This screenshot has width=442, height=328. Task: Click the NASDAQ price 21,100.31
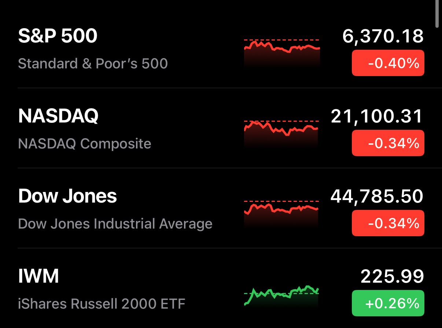pos(377,117)
